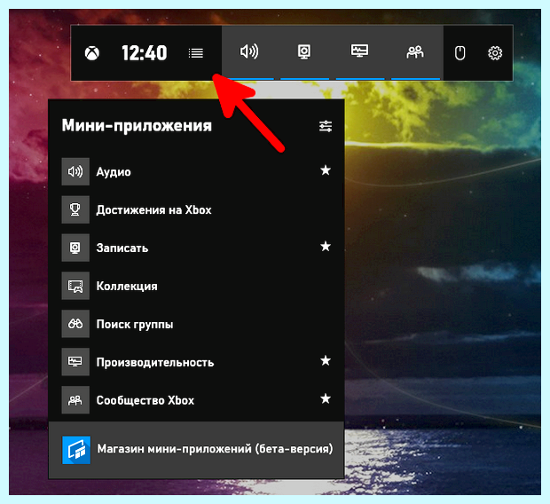
Task: Open widget options sliders icon
Action: pos(326,126)
